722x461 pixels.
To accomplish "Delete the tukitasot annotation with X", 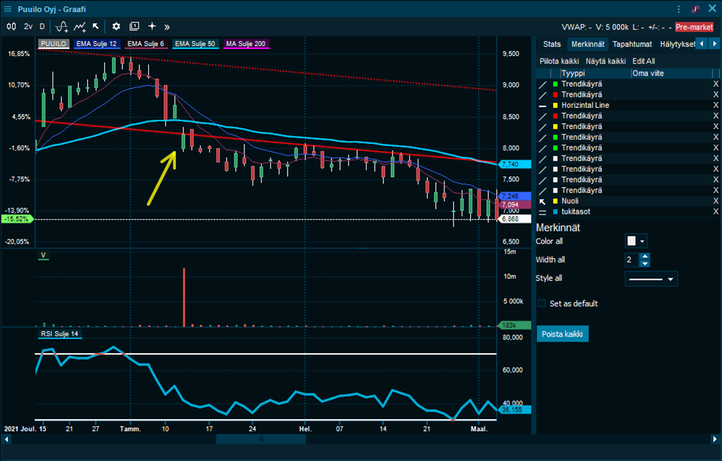I will (716, 211).
